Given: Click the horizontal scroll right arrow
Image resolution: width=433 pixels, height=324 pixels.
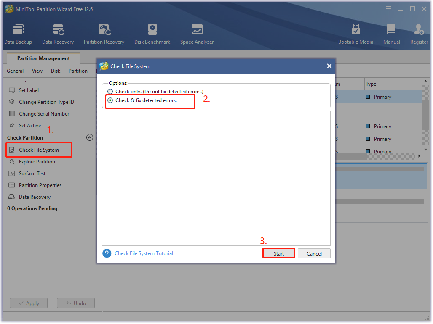Looking at the screenshot, I should (419, 156).
